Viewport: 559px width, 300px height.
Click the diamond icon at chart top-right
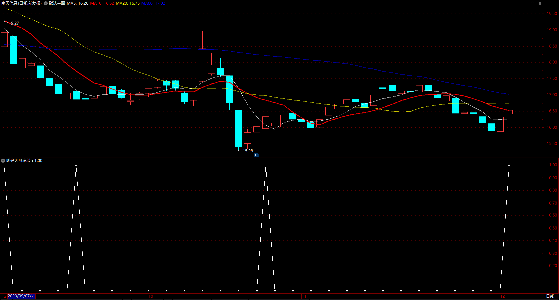(x=533, y=3)
